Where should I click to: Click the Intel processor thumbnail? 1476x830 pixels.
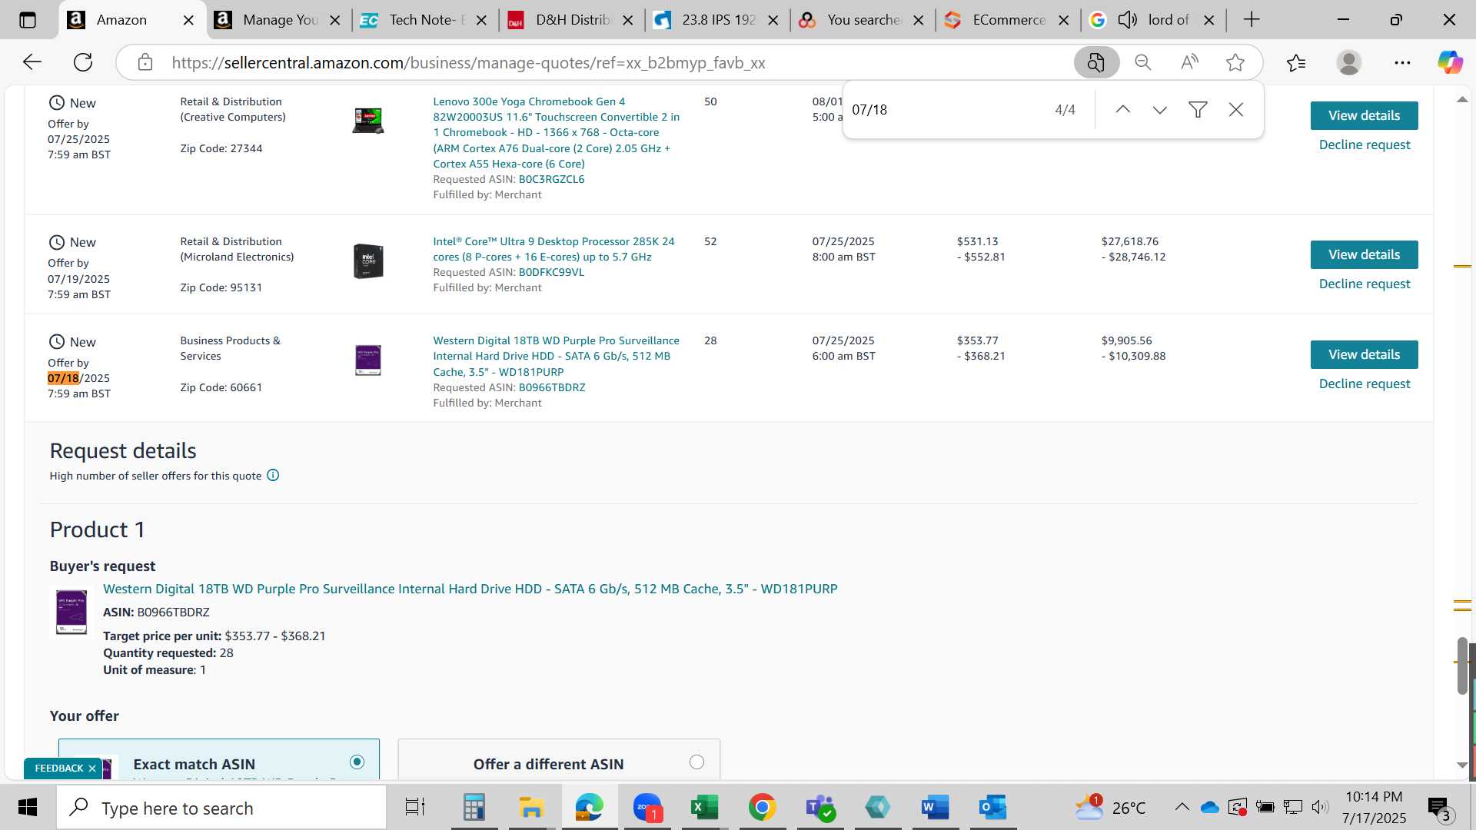368,261
